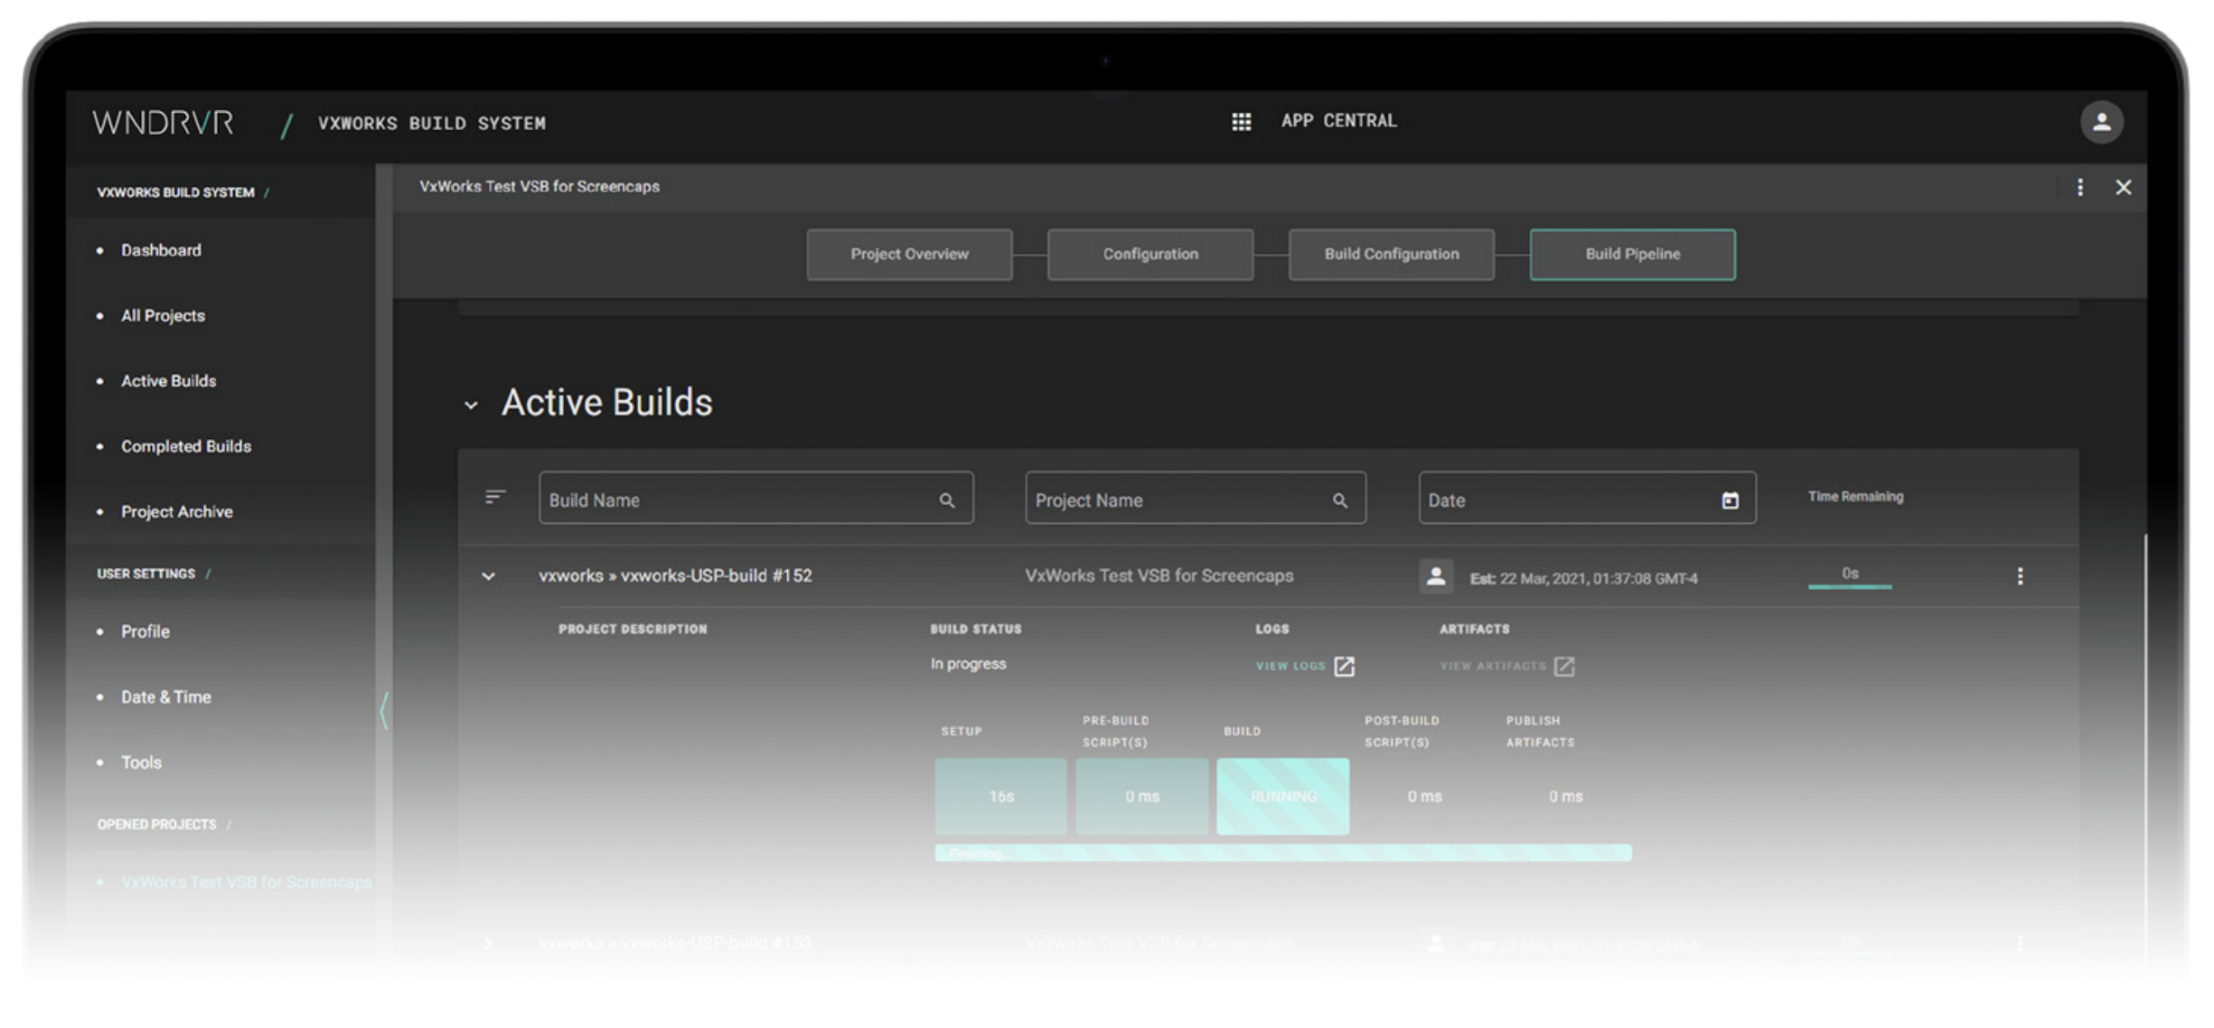Open the App Central grid icon
This screenshot has width=2214, height=1028.
click(x=1241, y=121)
